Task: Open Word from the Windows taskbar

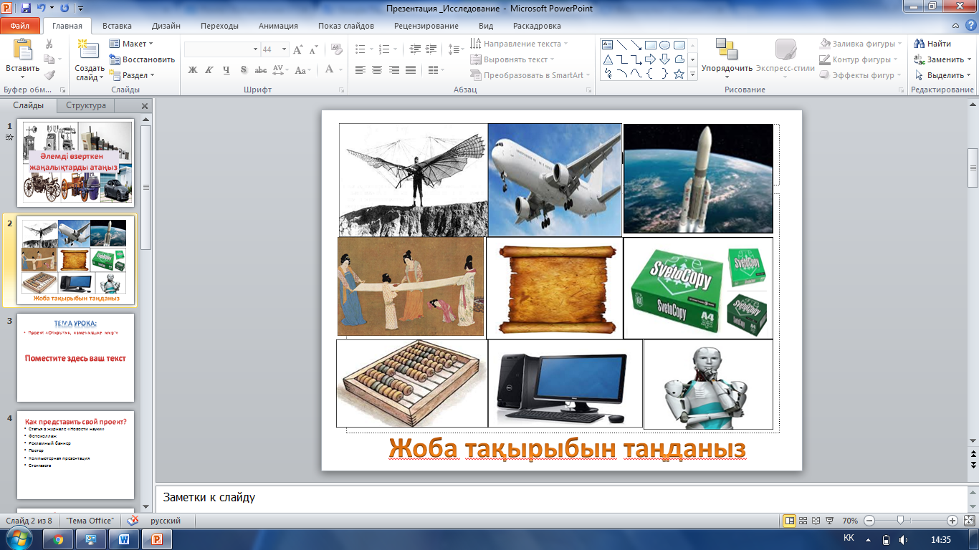Action: tap(124, 539)
